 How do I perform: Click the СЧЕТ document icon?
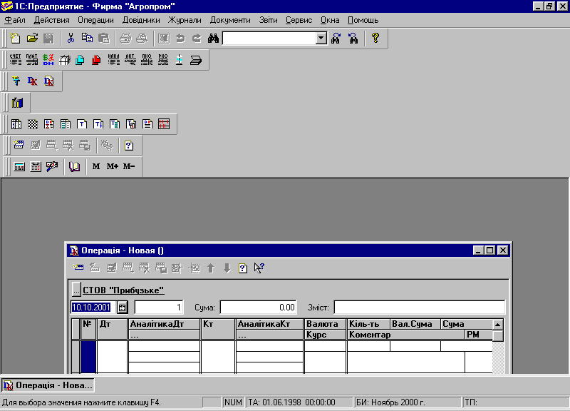pyautogui.click(x=15, y=60)
